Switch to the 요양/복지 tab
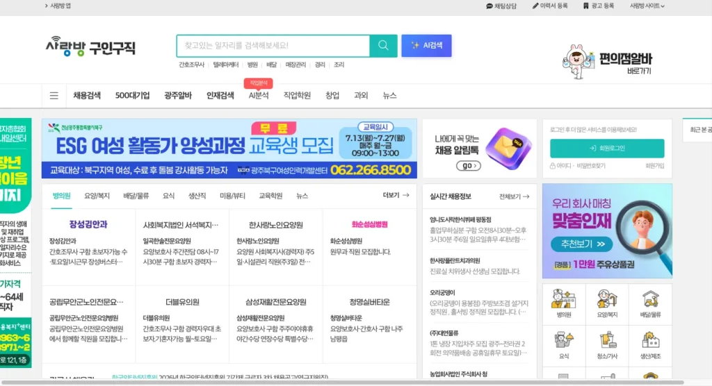 coord(97,196)
